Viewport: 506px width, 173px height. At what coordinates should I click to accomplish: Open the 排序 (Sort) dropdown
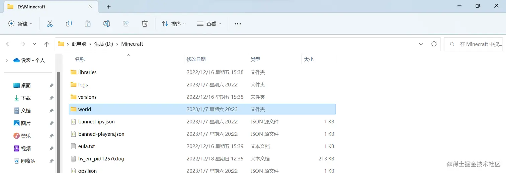click(x=174, y=24)
